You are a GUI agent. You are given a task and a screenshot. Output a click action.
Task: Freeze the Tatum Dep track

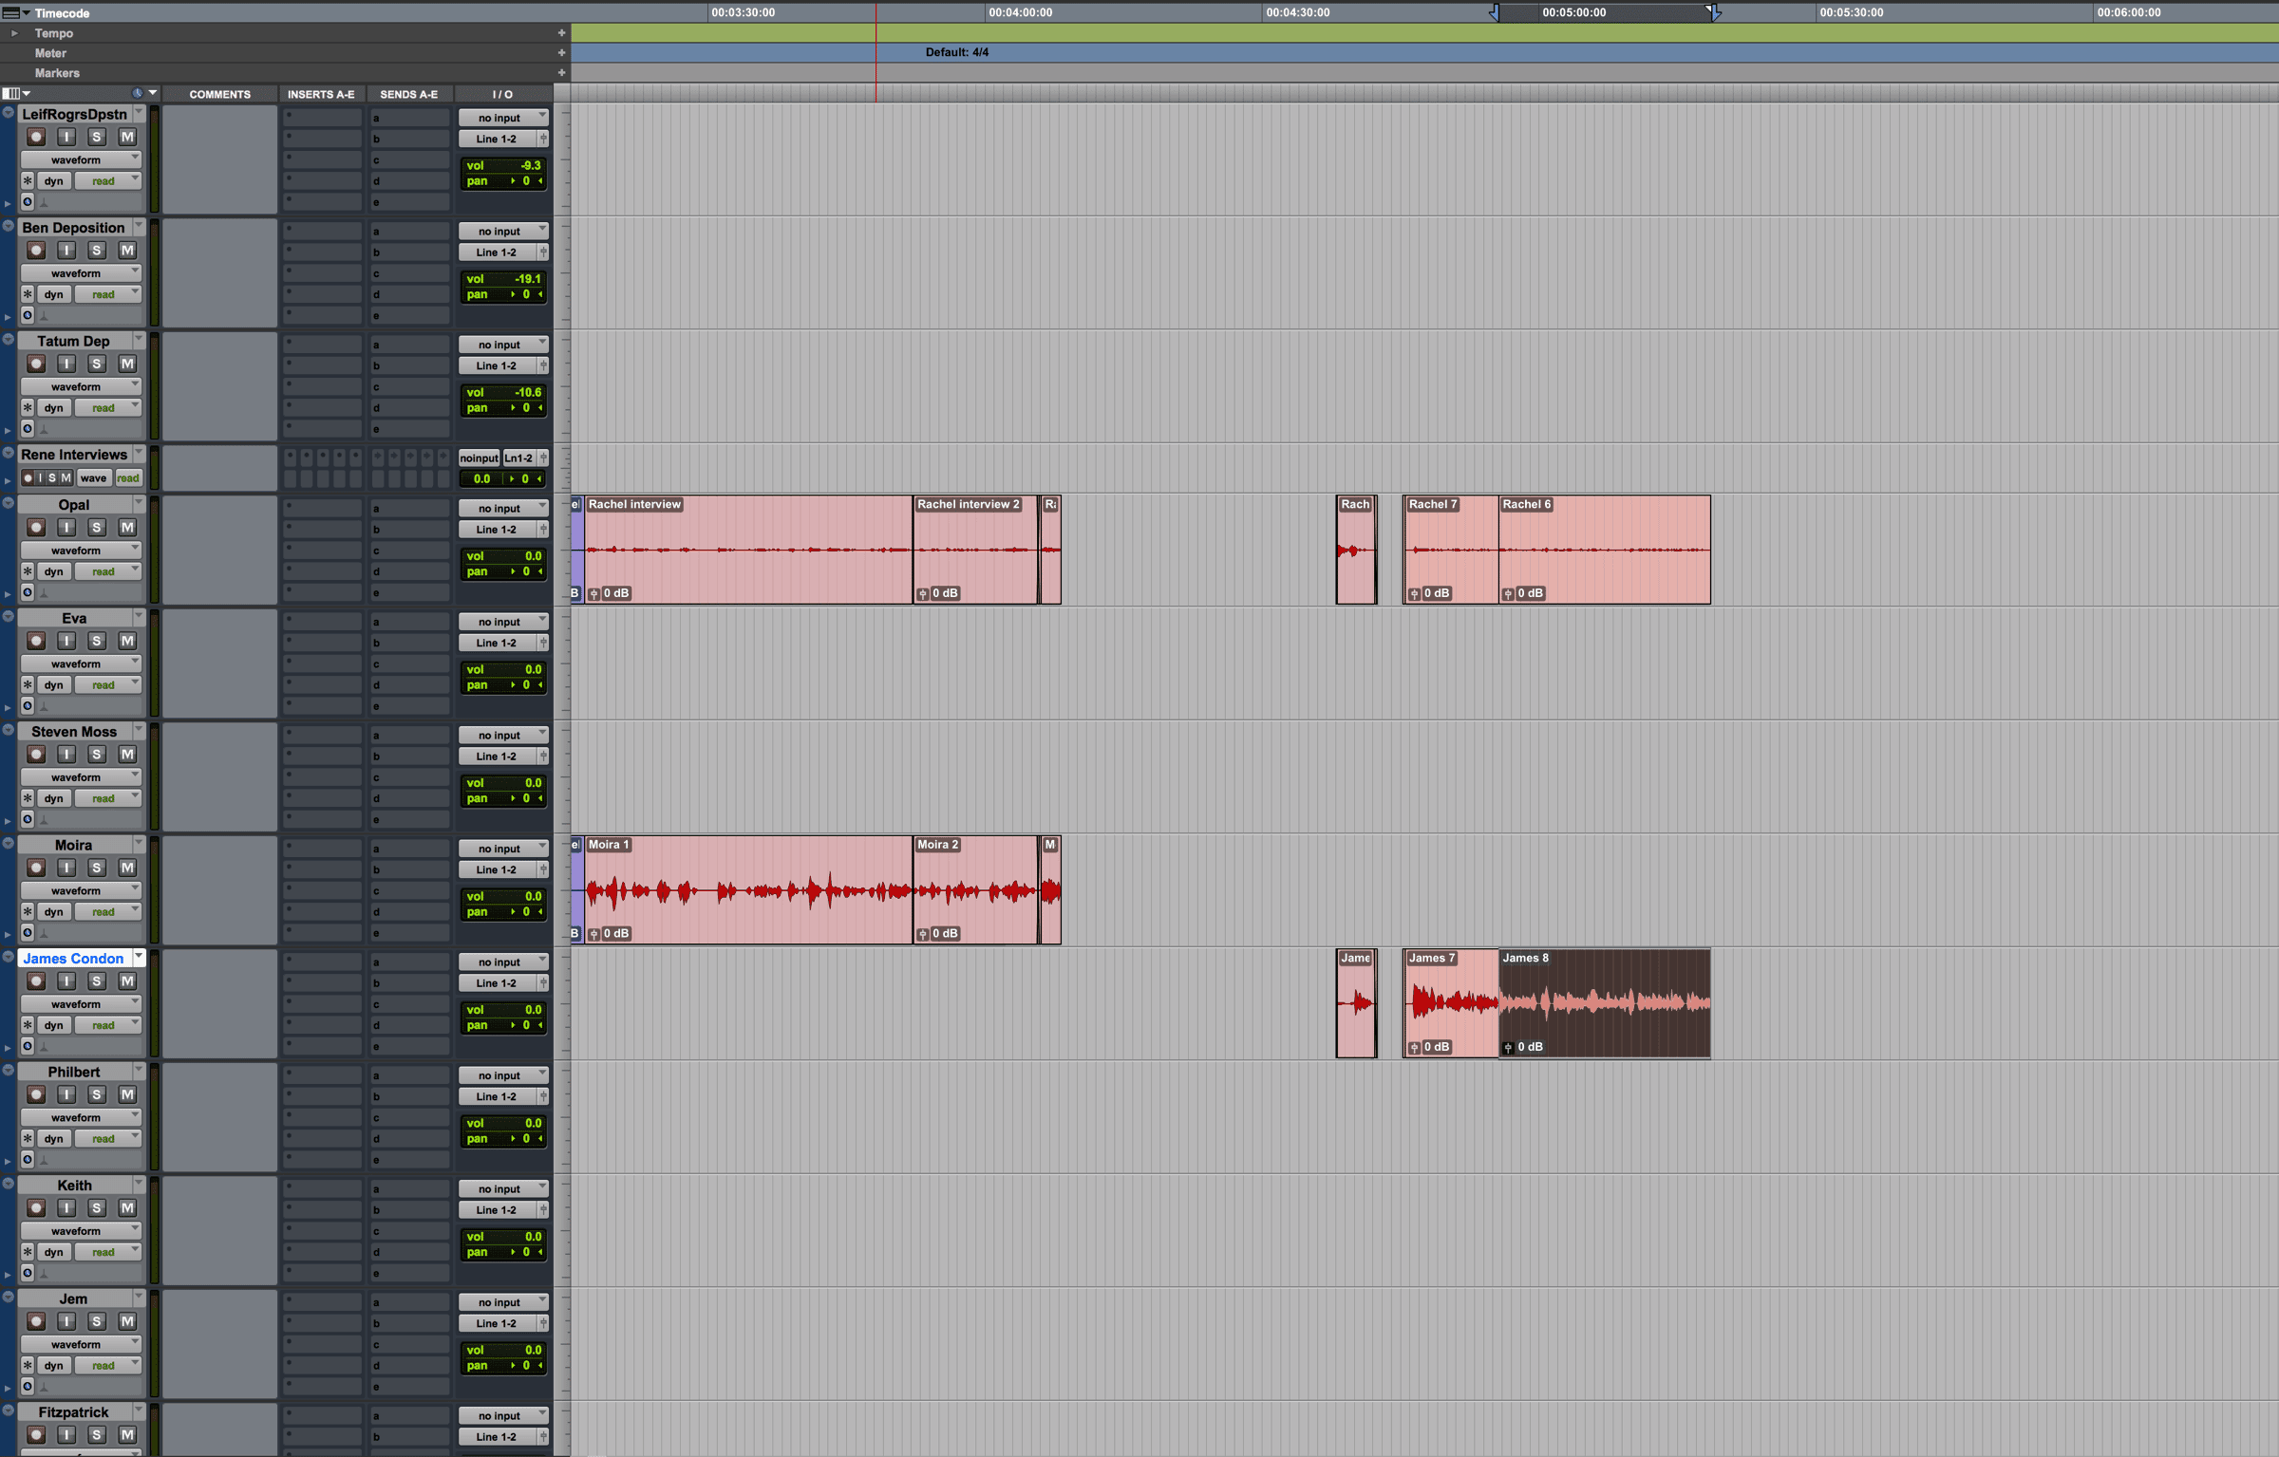[28, 408]
